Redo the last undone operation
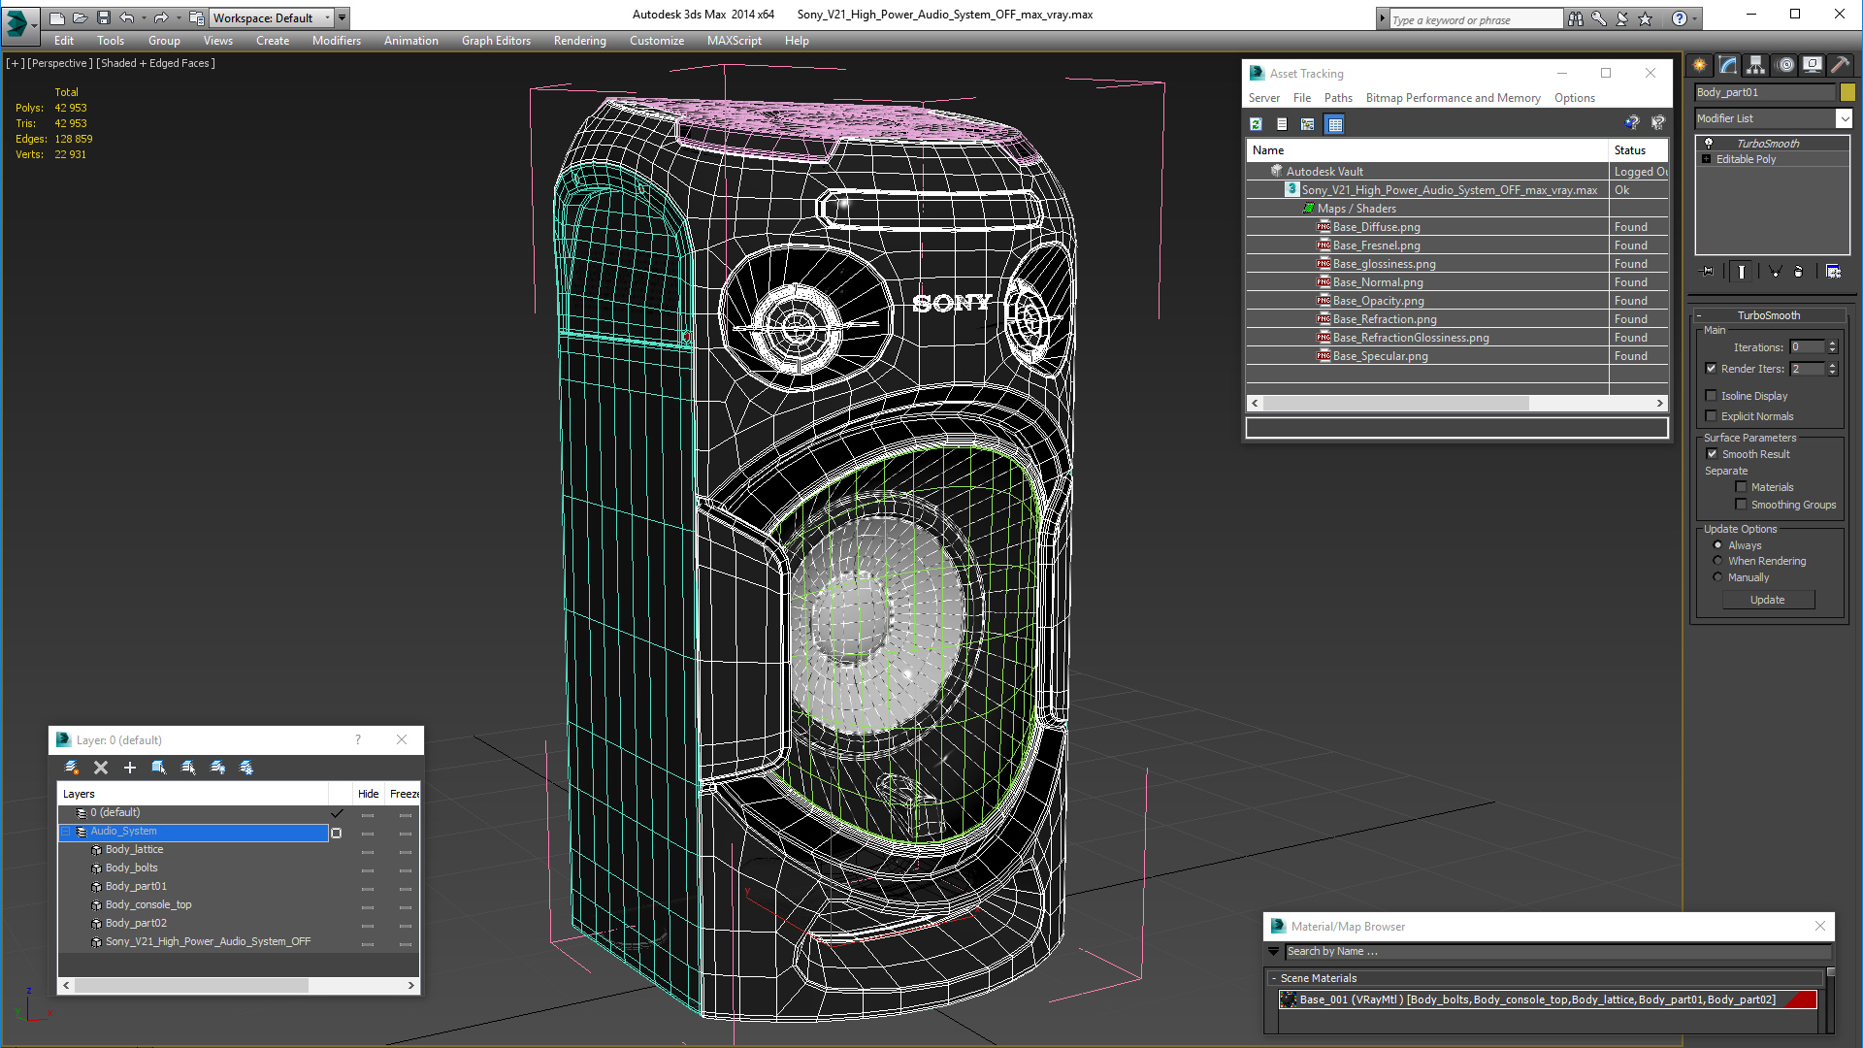The height and width of the screenshot is (1048, 1863). click(161, 17)
